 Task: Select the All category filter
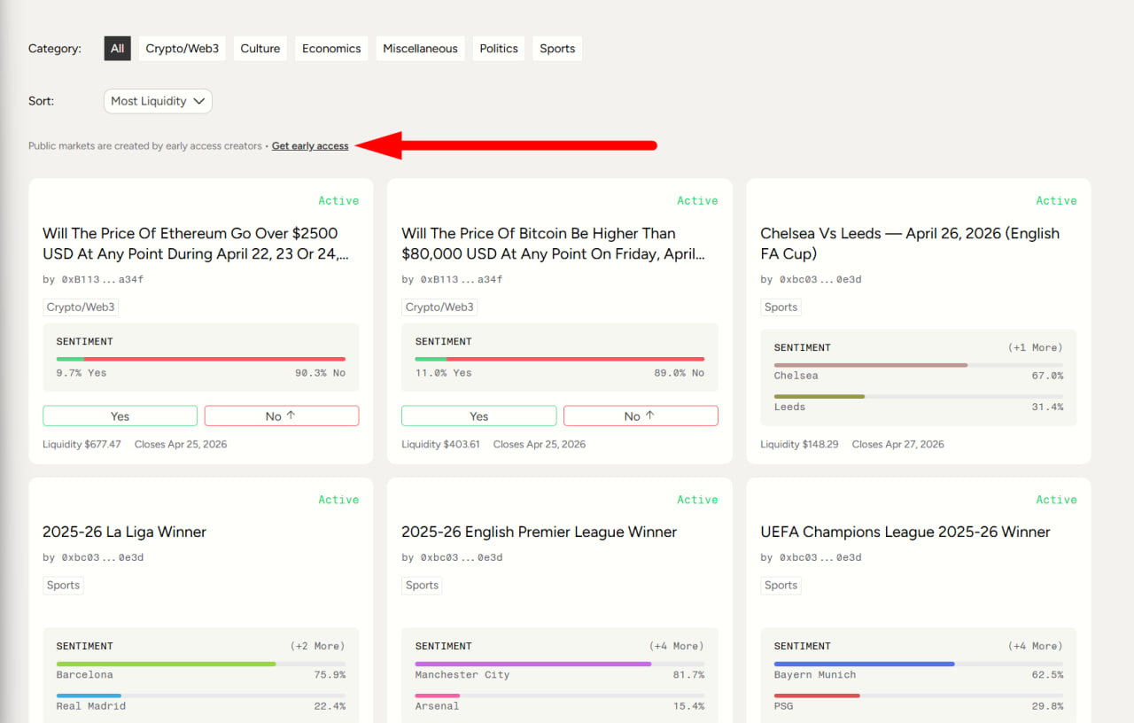click(117, 49)
